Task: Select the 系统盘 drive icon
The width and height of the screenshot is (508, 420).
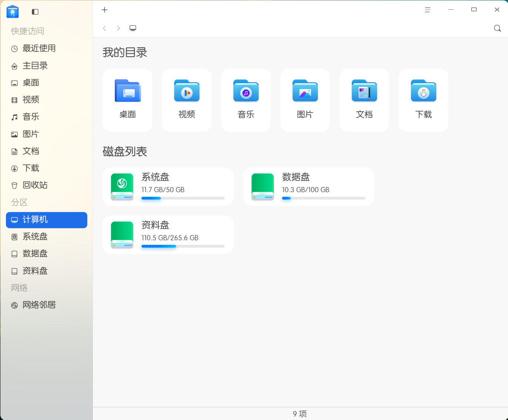Action: 122,187
